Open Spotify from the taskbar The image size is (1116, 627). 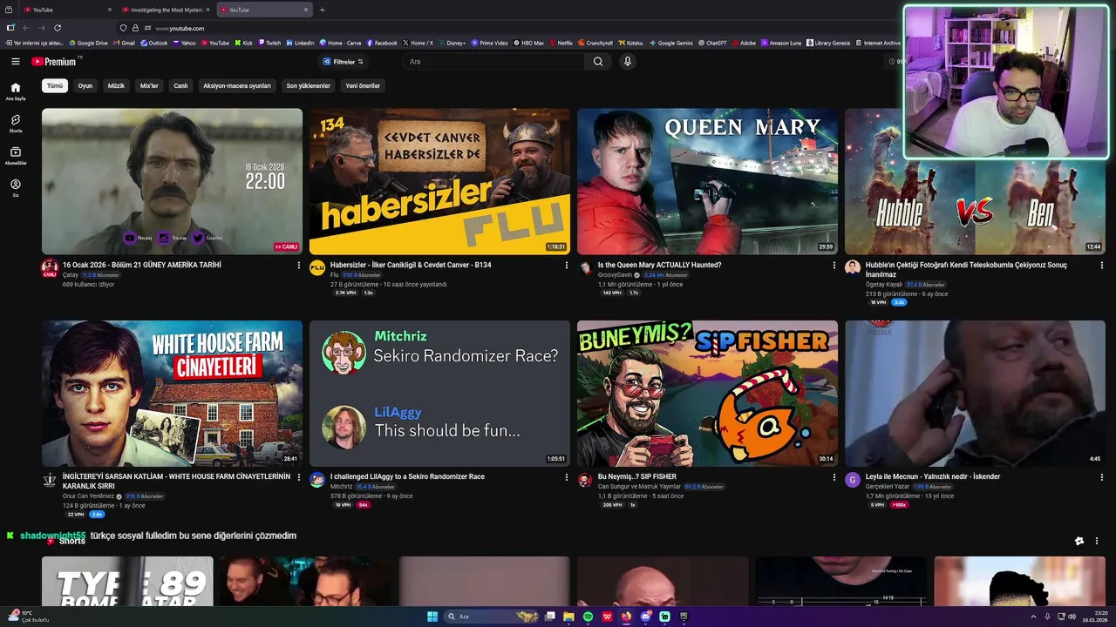[588, 617]
